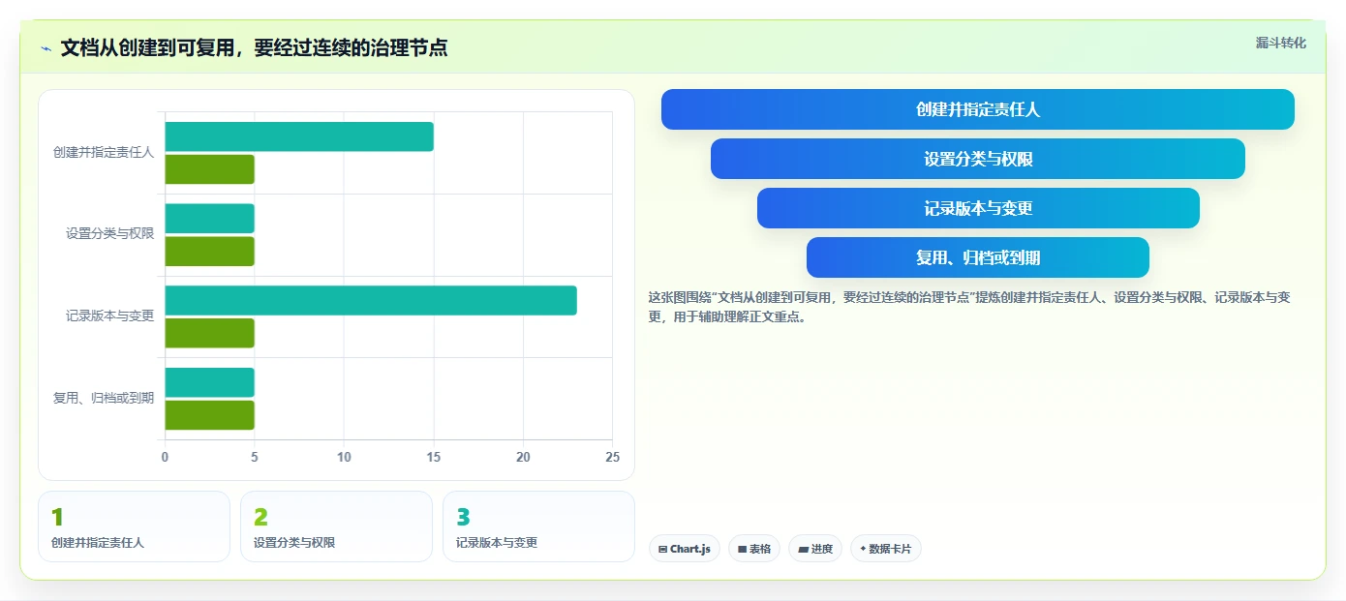Click the 表格 chip

754,549
